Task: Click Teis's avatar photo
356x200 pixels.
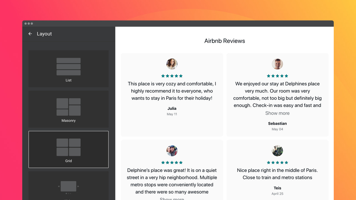Action: (x=277, y=151)
